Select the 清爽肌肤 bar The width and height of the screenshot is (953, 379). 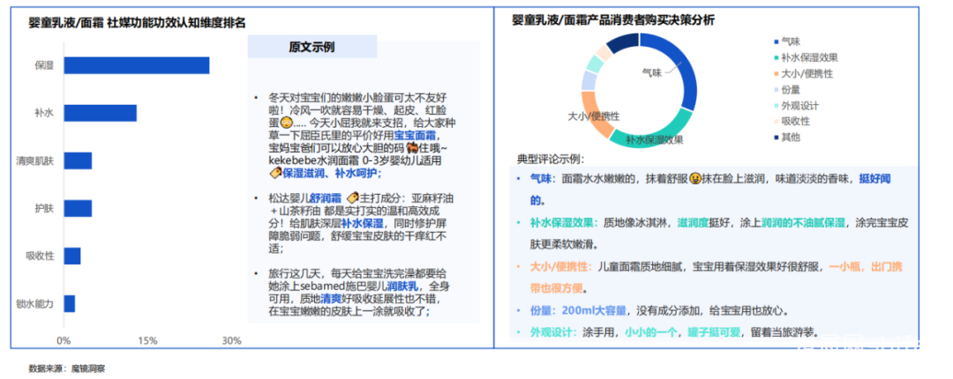click(78, 160)
